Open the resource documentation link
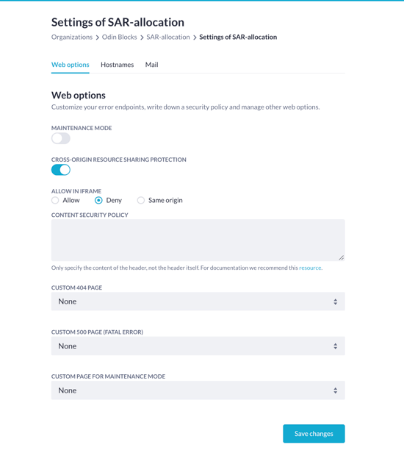This screenshot has height=458, width=404. coord(310,268)
